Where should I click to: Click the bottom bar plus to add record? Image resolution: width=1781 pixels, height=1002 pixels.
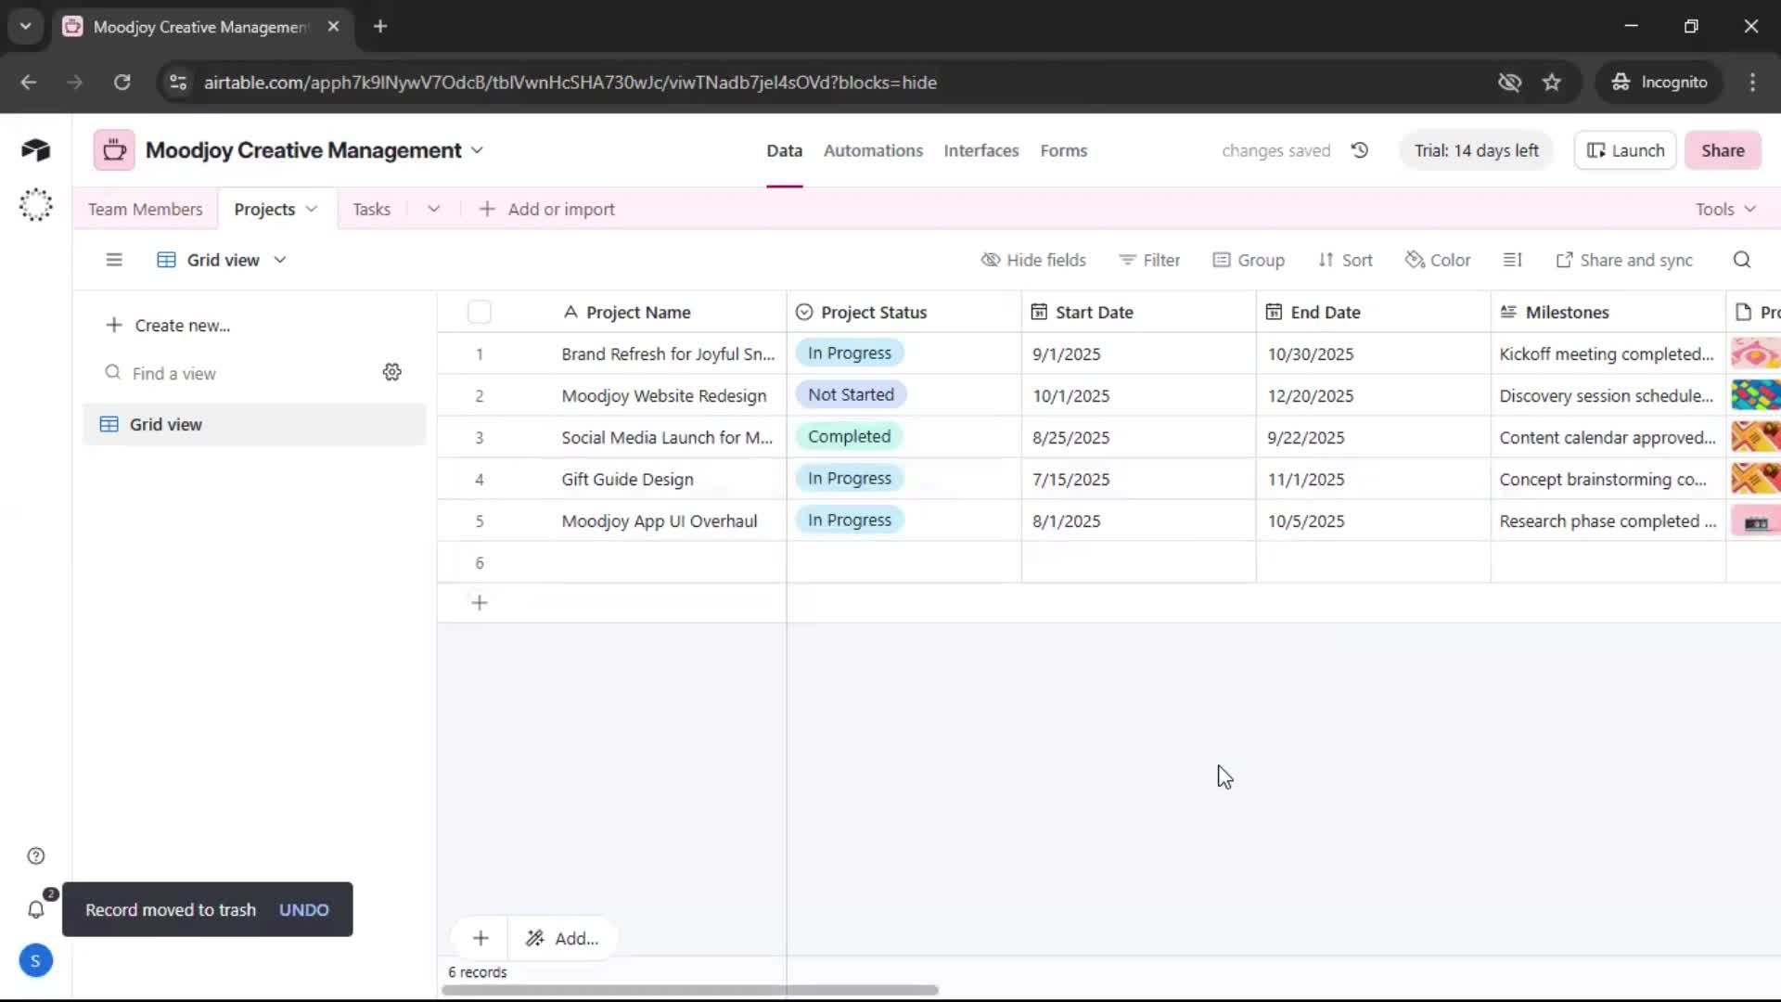(480, 938)
